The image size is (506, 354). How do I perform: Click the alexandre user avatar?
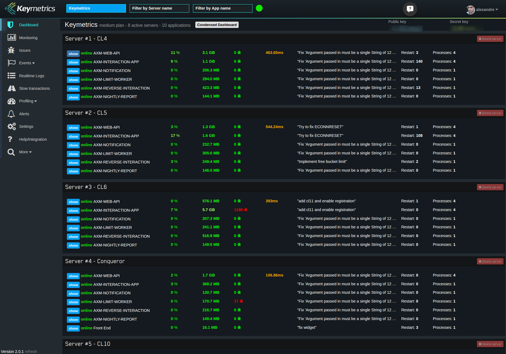[x=471, y=9]
